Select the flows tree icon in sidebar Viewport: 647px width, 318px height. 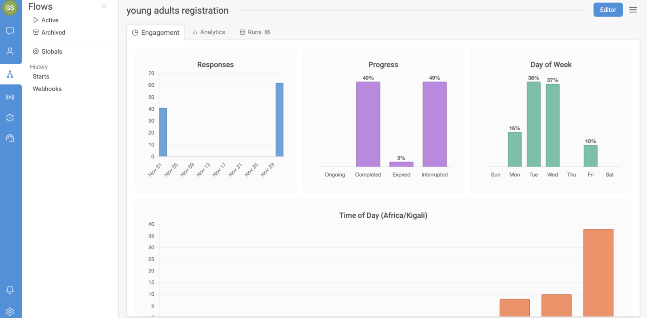(10, 74)
